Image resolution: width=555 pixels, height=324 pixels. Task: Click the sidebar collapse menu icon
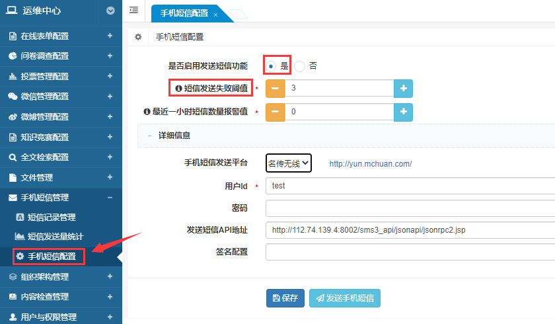tap(133, 11)
